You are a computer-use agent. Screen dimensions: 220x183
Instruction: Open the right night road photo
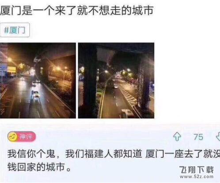[x=116, y=81]
